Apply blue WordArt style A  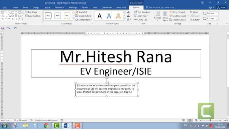[109, 16]
